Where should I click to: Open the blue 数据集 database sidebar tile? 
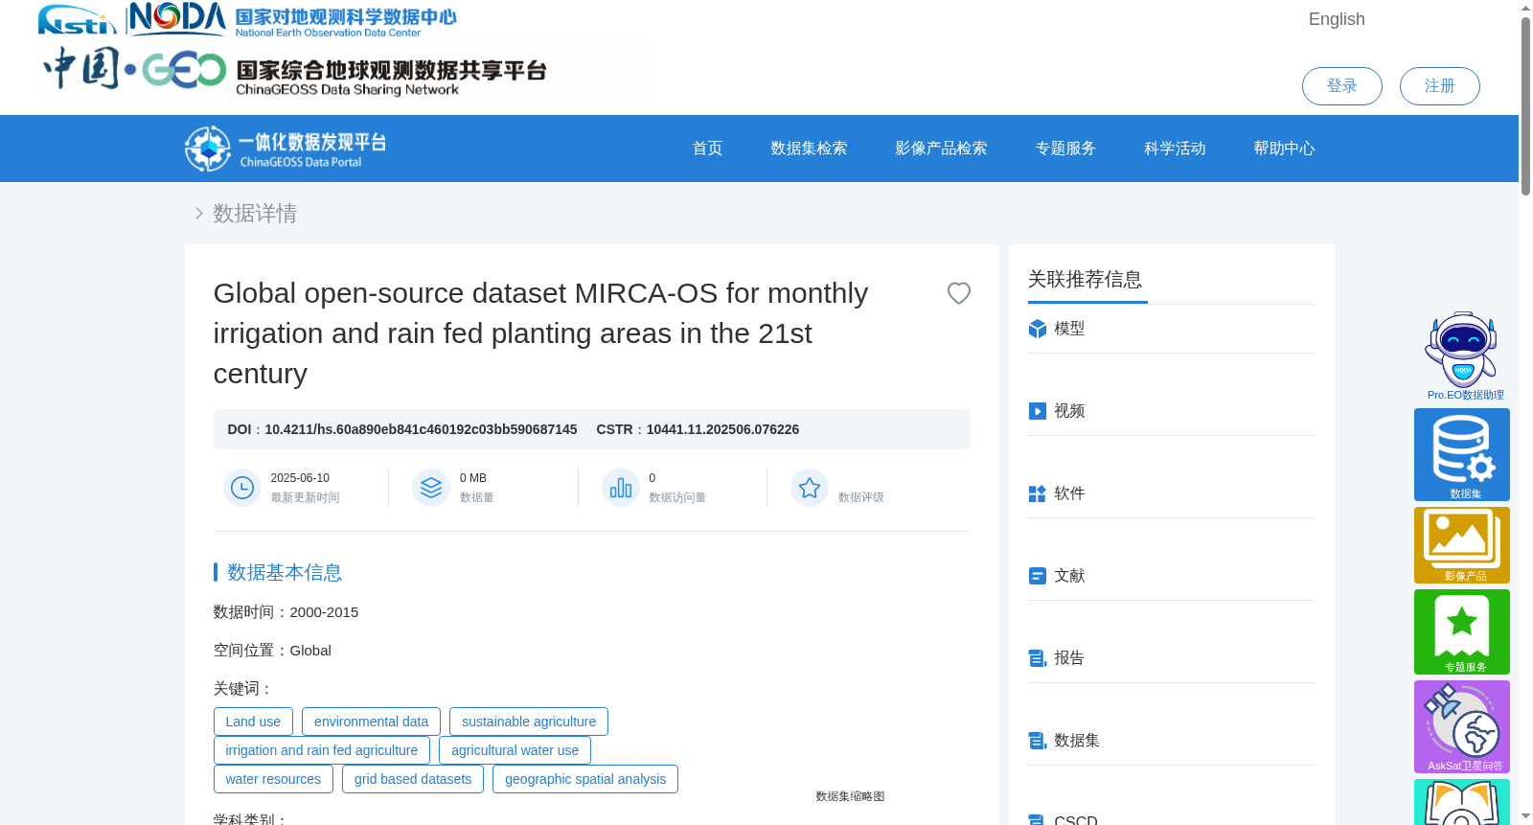click(1462, 454)
